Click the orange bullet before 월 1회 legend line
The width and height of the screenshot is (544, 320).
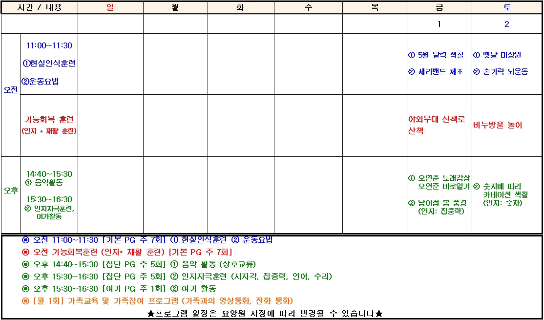pos(26,300)
